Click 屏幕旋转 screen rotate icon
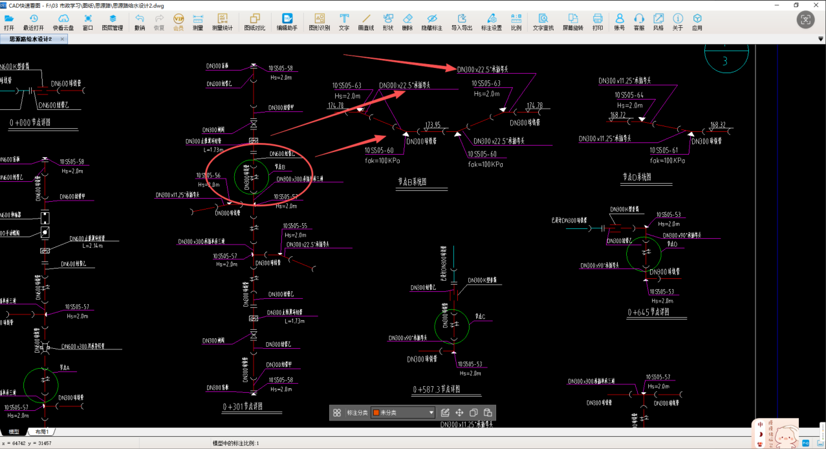This screenshot has width=826, height=449. point(573,23)
